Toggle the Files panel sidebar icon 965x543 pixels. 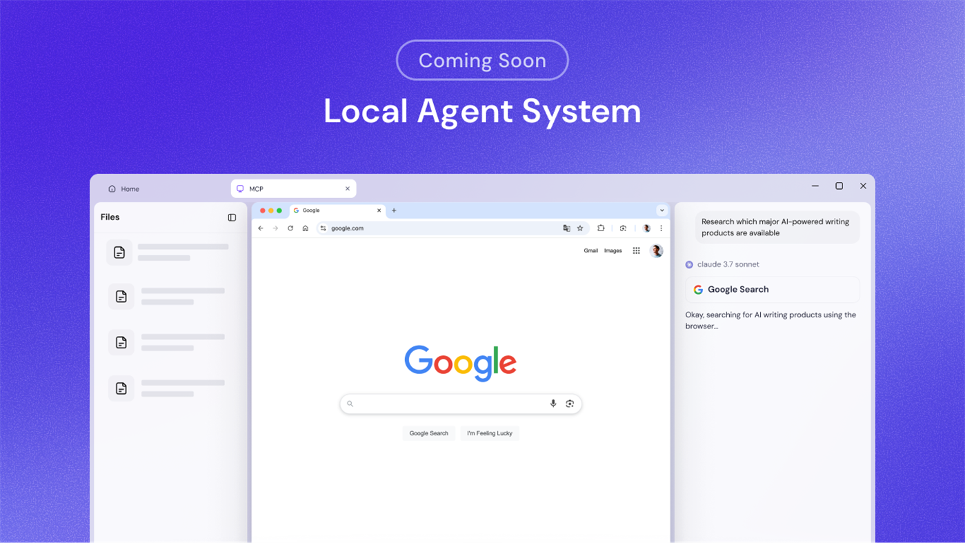click(x=232, y=217)
